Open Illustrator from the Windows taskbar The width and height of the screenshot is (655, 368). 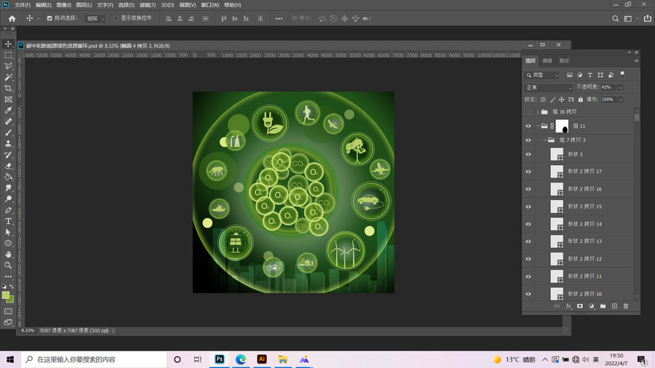(262, 359)
